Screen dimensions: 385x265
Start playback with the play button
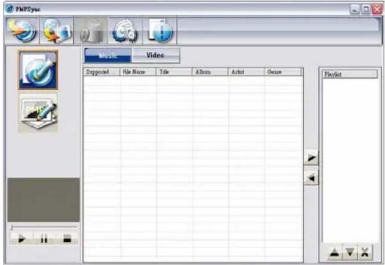(x=21, y=239)
